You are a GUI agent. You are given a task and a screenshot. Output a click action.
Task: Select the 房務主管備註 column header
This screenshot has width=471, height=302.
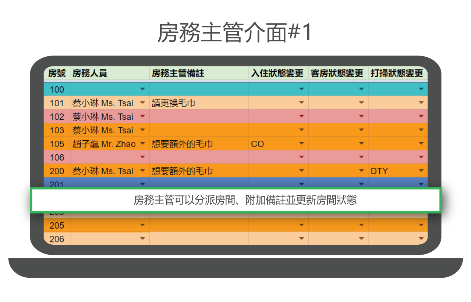(199, 73)
